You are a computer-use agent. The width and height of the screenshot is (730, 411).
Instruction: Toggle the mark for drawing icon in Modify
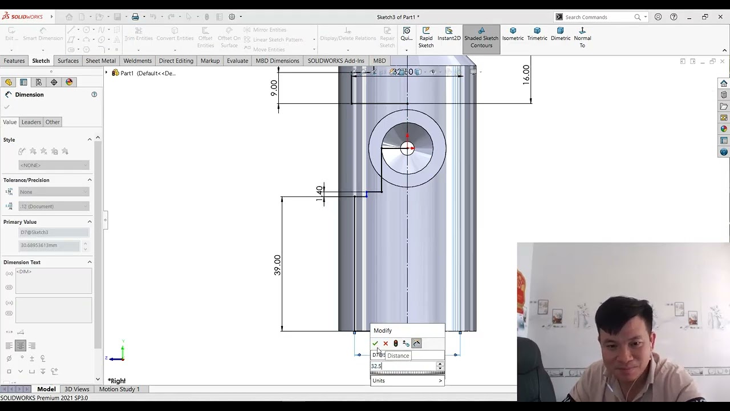(417, 343)
